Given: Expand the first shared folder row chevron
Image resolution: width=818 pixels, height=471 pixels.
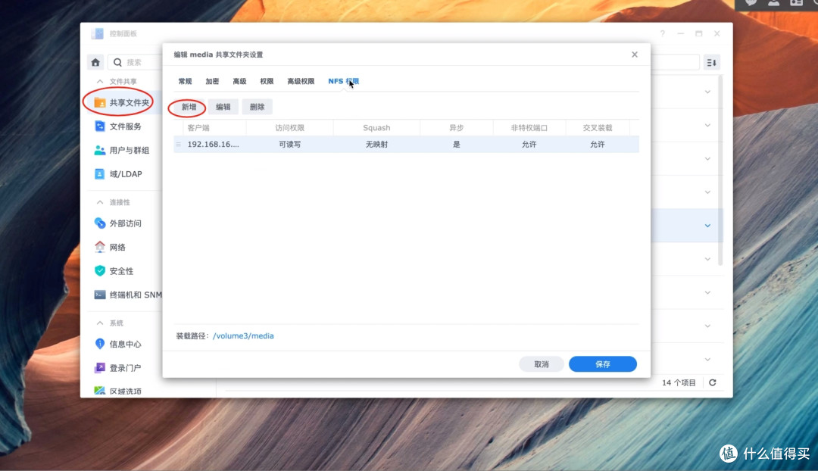Looking at the screenshot, I should coord(707,92).
